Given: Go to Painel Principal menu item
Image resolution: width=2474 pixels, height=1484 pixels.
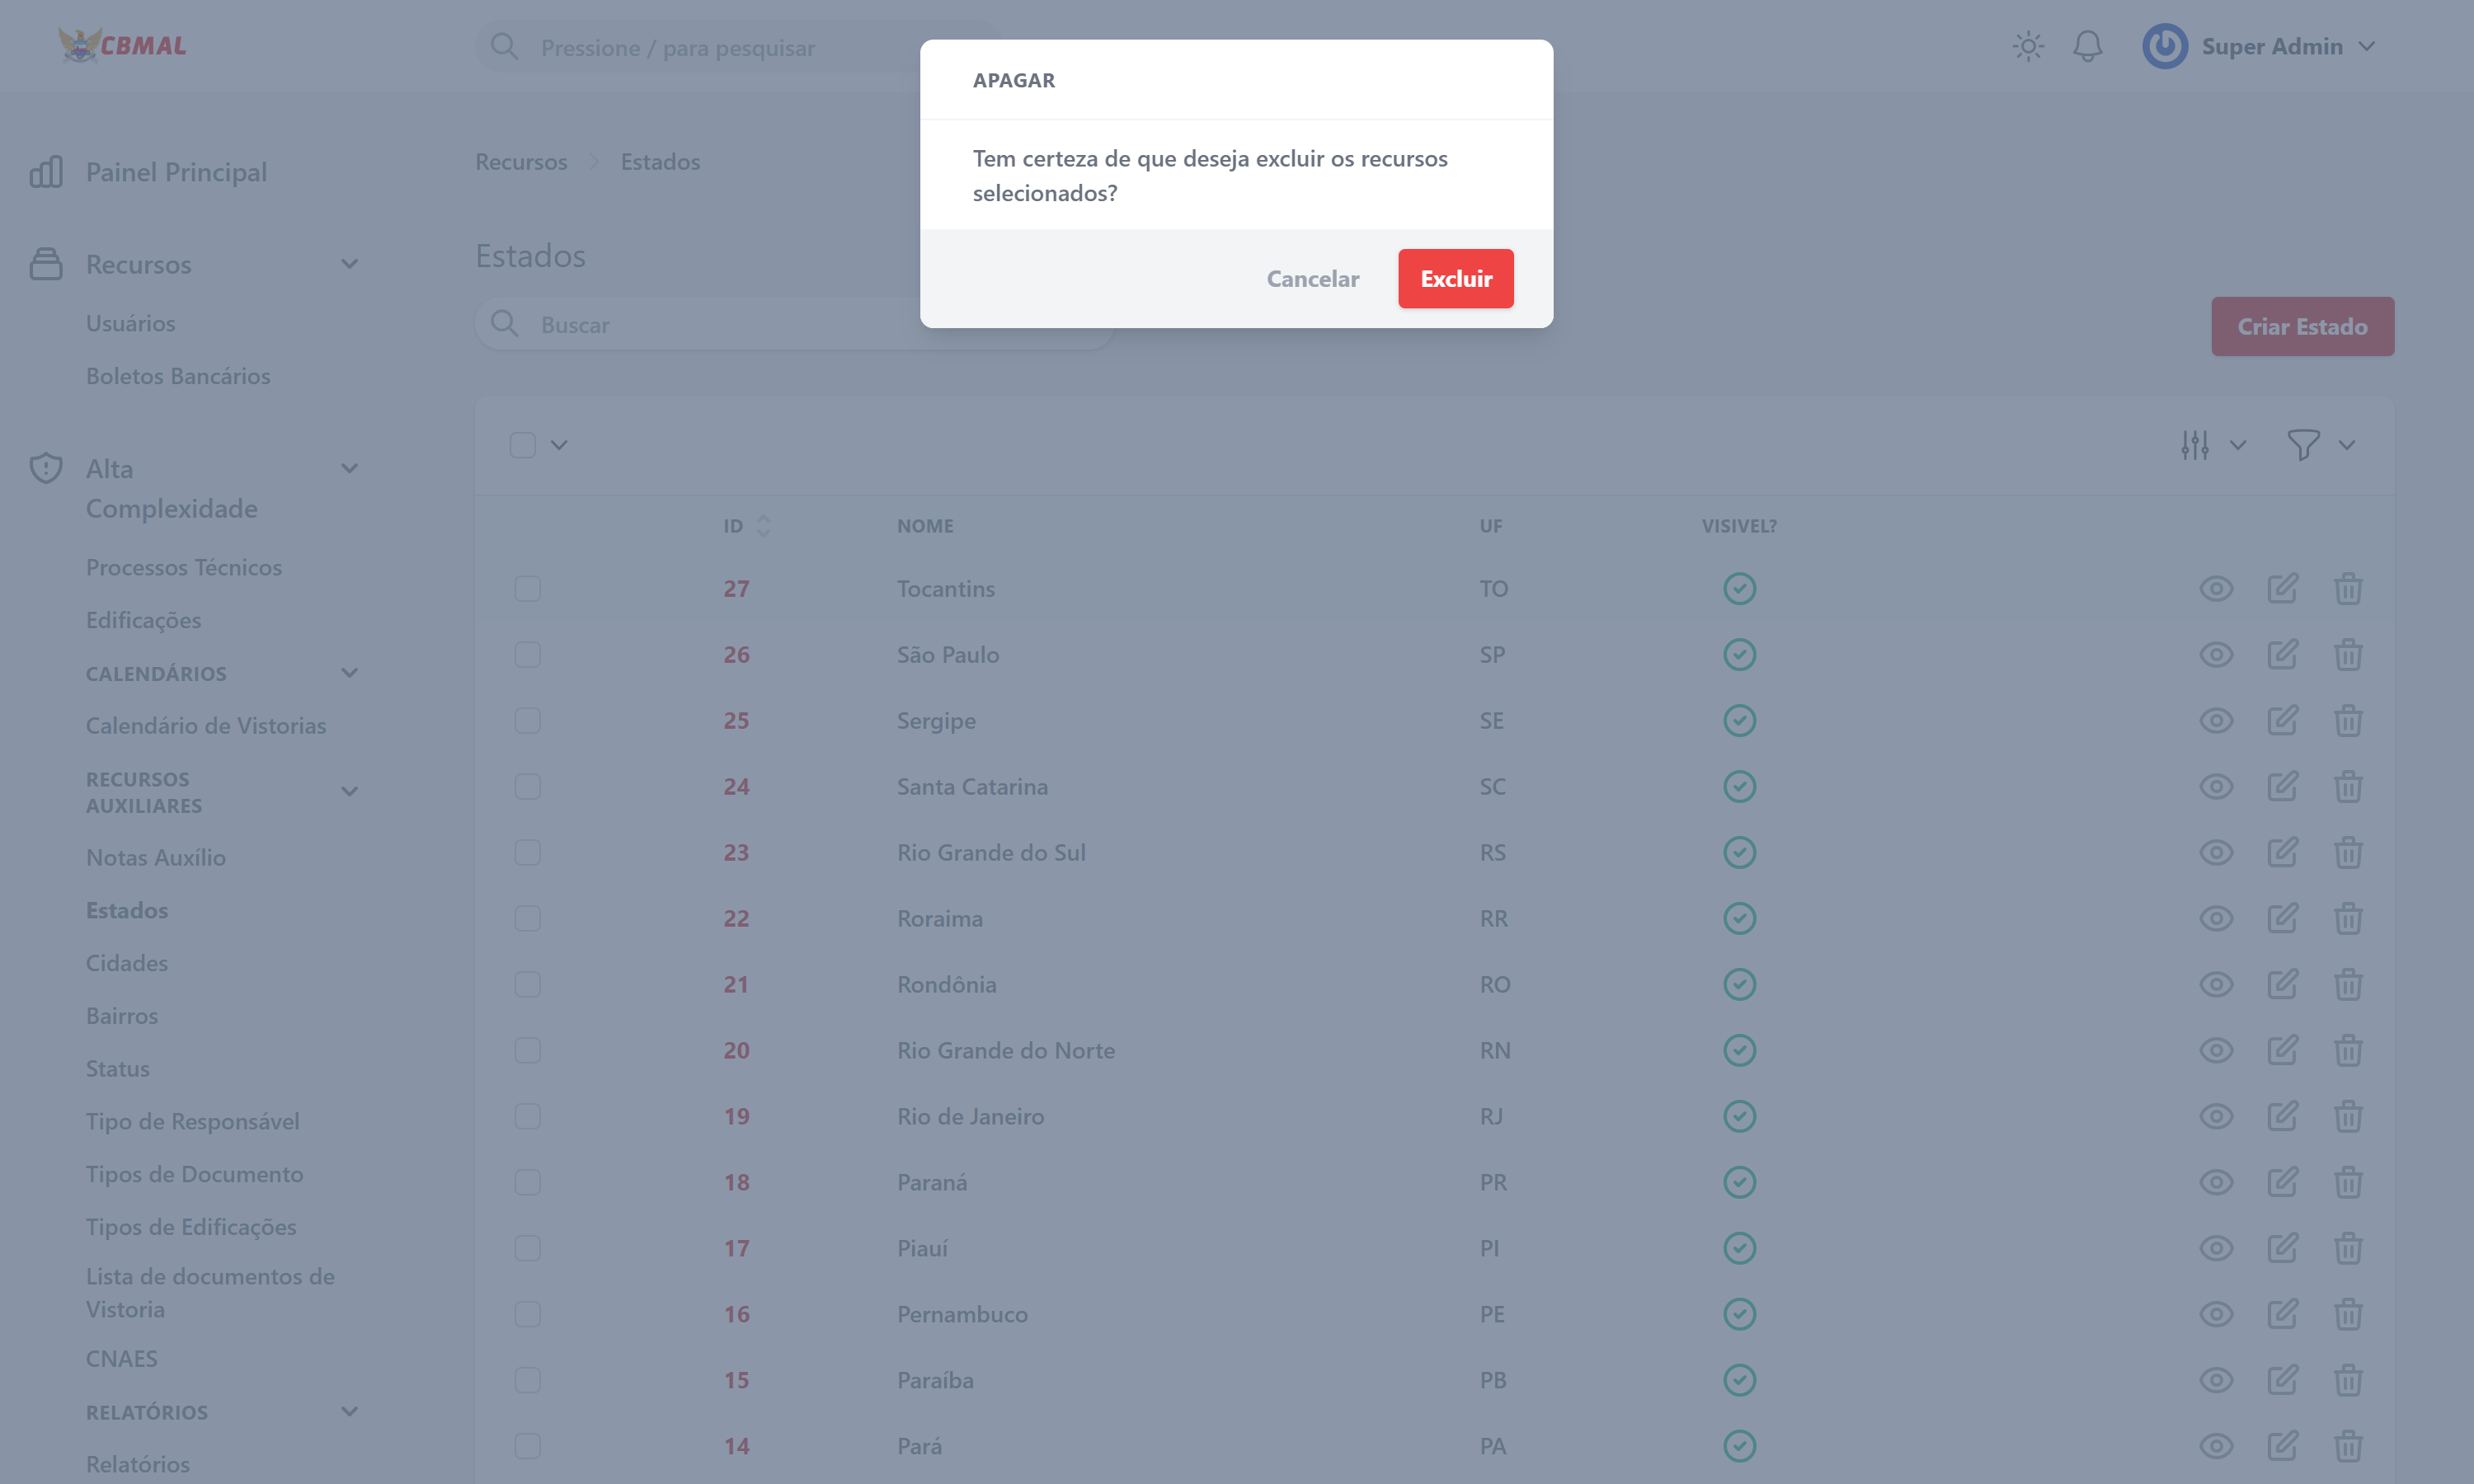Looking at the screenshot, I should (176, 172).
